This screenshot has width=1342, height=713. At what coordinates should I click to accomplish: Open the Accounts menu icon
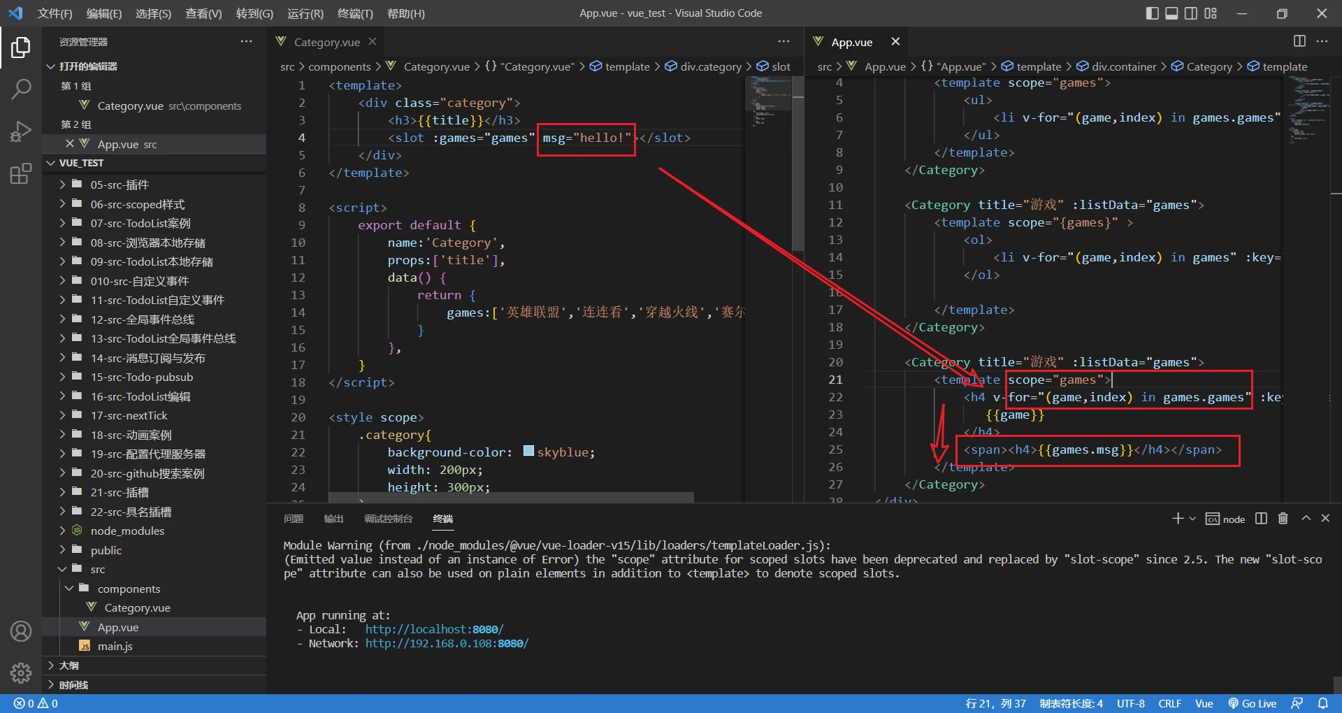pyautogui.click(x=21, y=631)
